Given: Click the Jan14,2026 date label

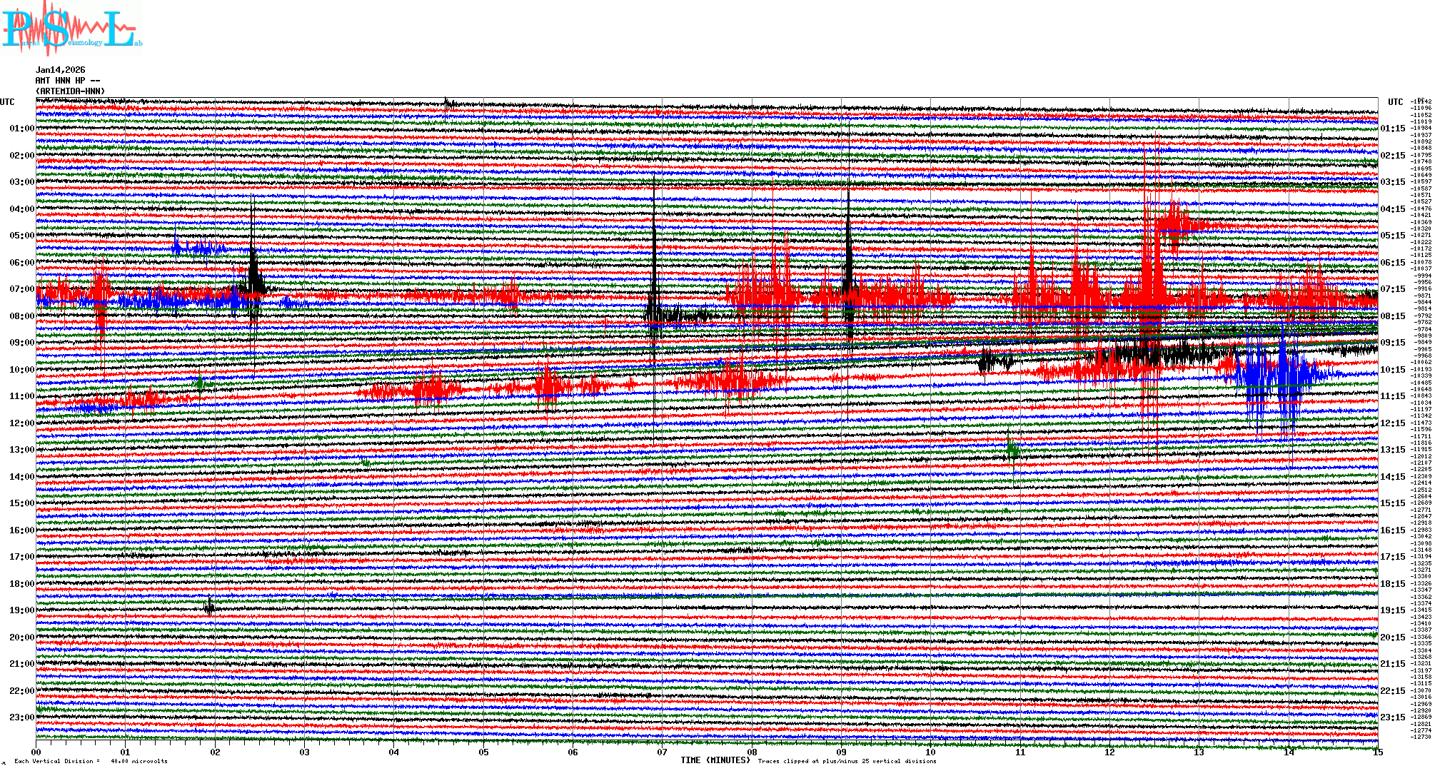Looking at the screenshot, I should coord(60,70).
